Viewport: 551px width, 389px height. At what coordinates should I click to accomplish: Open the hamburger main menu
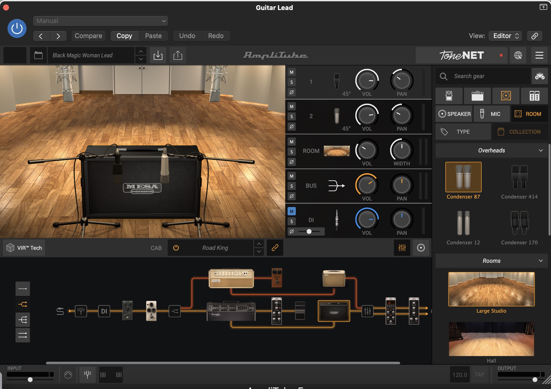point(539,55)
